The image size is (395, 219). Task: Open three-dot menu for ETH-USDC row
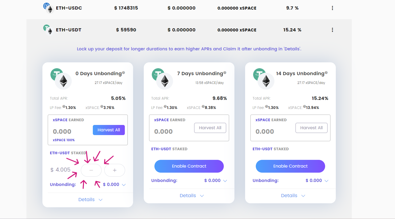pyautogui.click(x=332, y=8)
